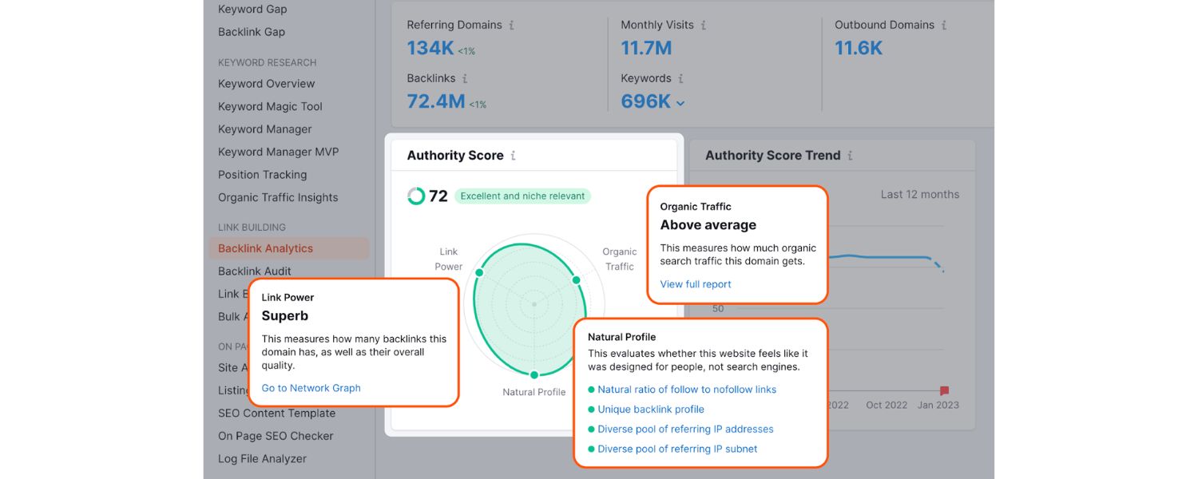Open Keyword Magic Tool from sidebar
This screenshot has width=1198, height=479.
pyautogui.click(x=271, y=106)
